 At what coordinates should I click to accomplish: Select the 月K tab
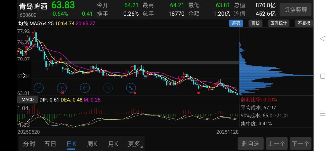[x=113, y=144]
